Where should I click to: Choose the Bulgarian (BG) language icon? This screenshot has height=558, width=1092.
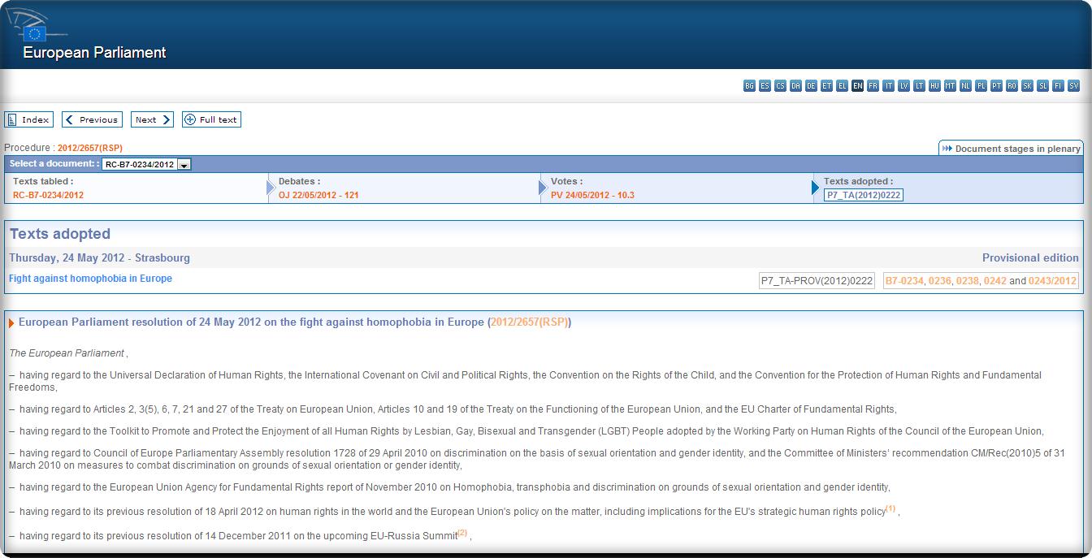pyautogui.click(x=749, y=86)
